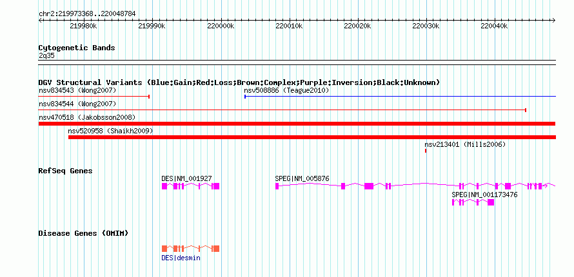This screenshot has height=277, width=574.
Task: Click the SPEG|NM_005876 gene label
Action: pos(302,178)
